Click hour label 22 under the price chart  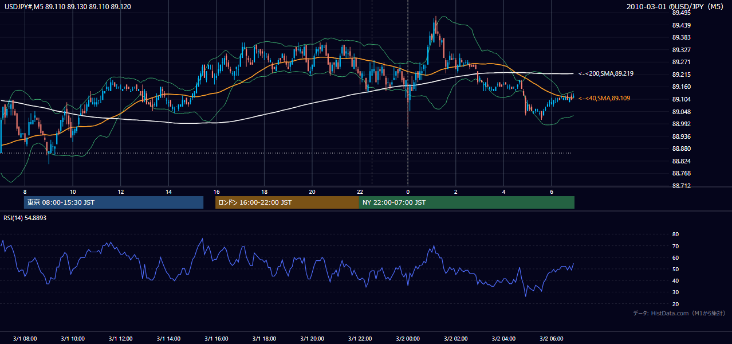(360, 191)
